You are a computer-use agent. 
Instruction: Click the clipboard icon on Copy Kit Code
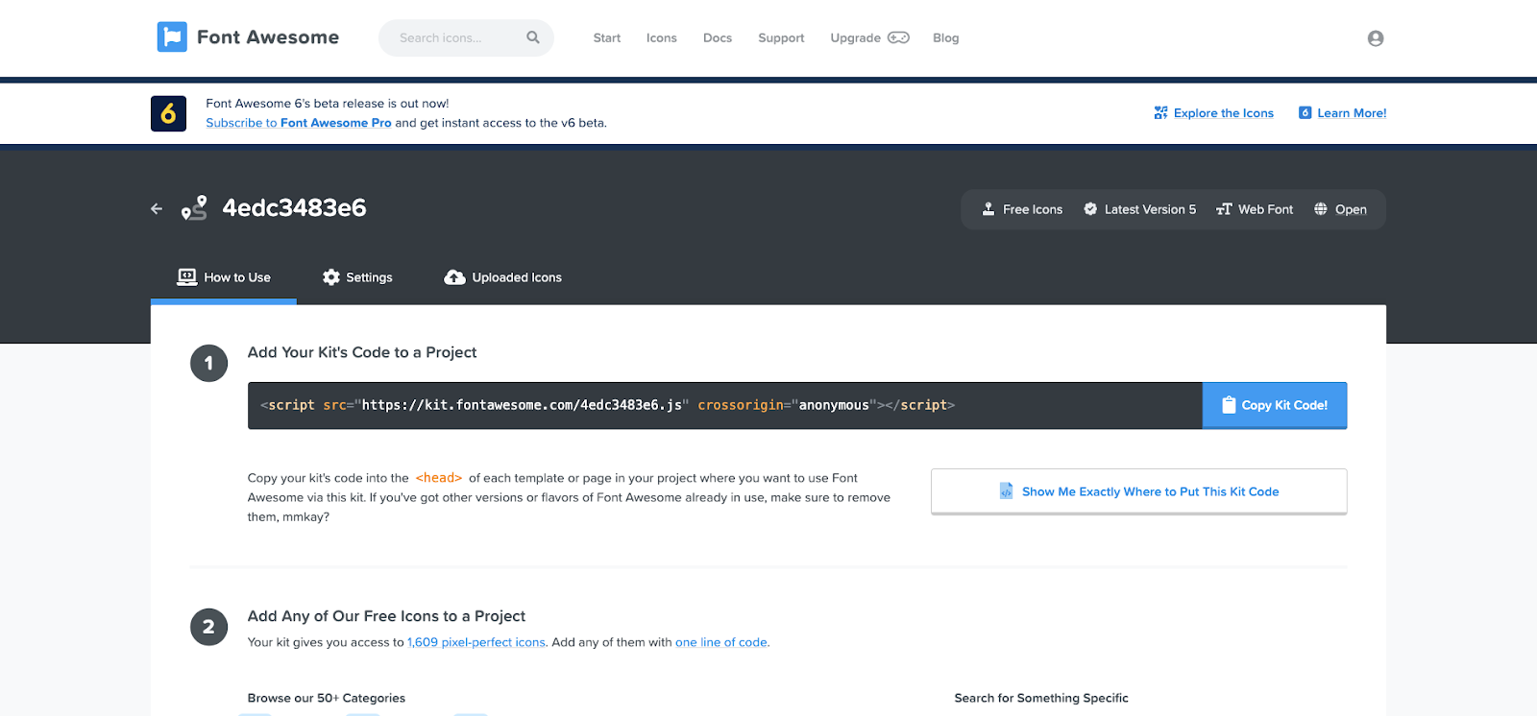click(x=1229, y=405)
